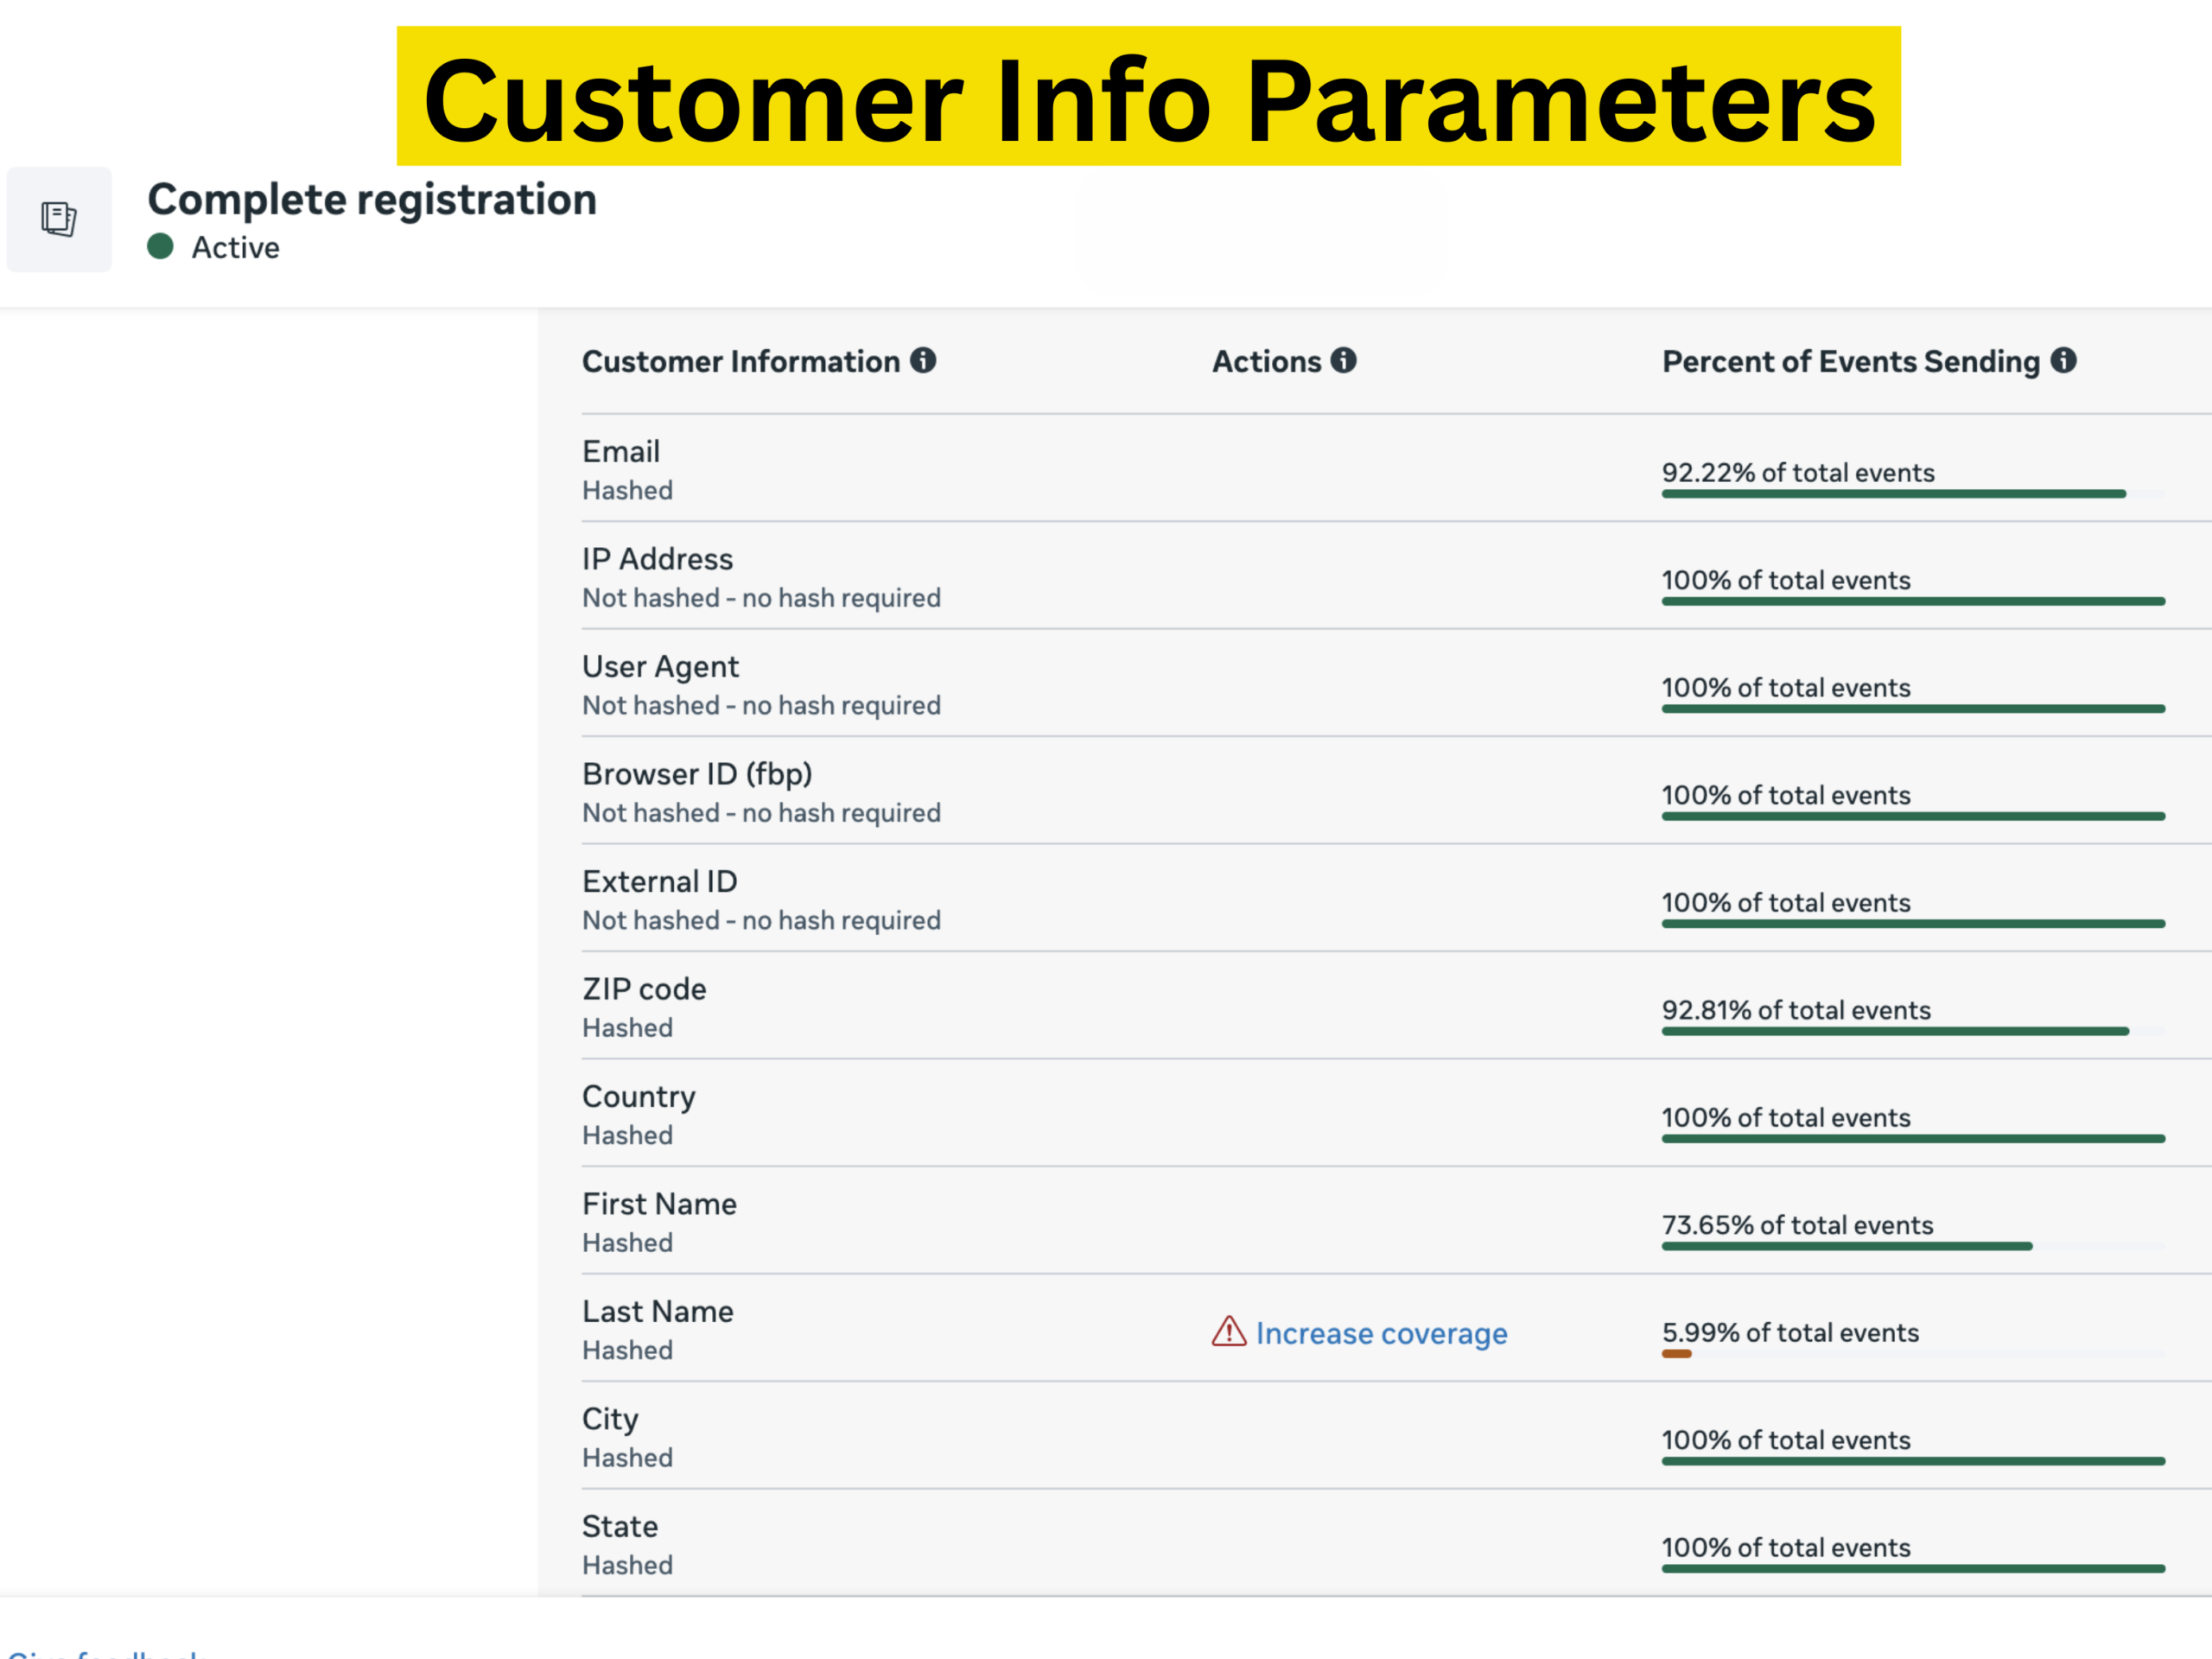Screen dimensions: 2212x1659
Task: Click the First Name coverage progress bar
Action: click(x=1846, y=1247)
